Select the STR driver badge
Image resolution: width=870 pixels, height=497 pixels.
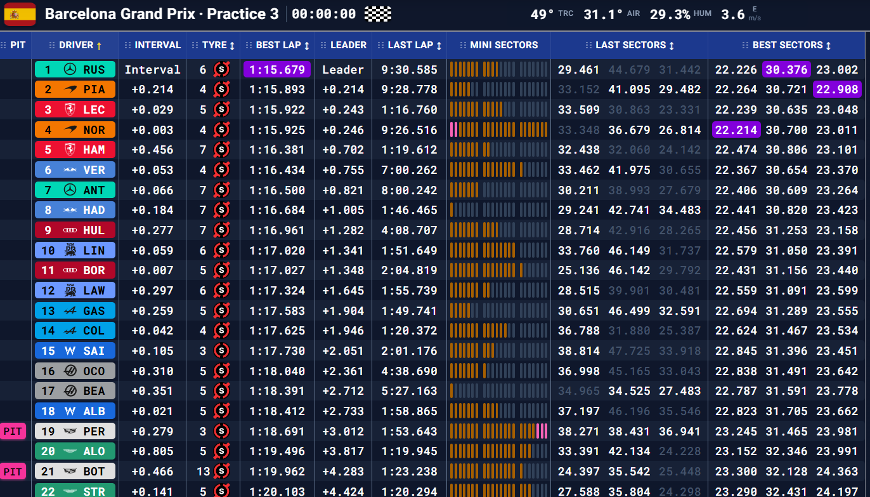75,491
